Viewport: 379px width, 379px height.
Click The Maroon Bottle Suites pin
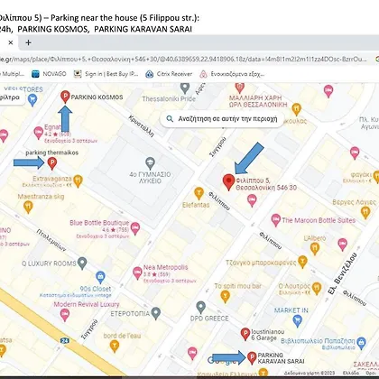276,220
